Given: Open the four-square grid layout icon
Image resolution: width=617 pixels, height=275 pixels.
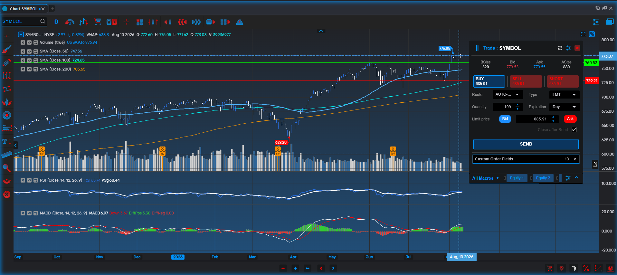Looking at the screenshot, I should point(139,22).
